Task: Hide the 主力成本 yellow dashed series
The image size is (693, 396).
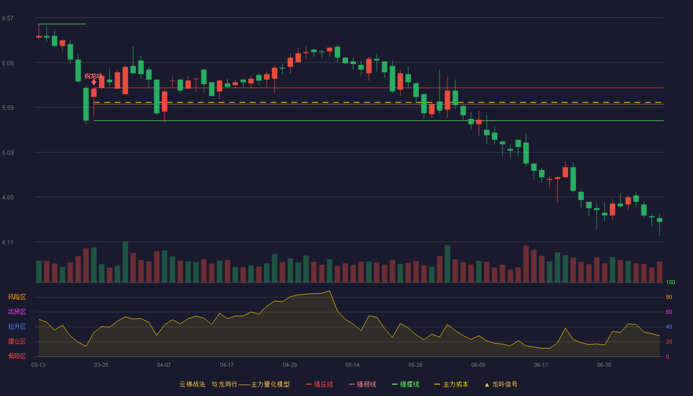Action: pyautogui.click(x=451, y=384)
